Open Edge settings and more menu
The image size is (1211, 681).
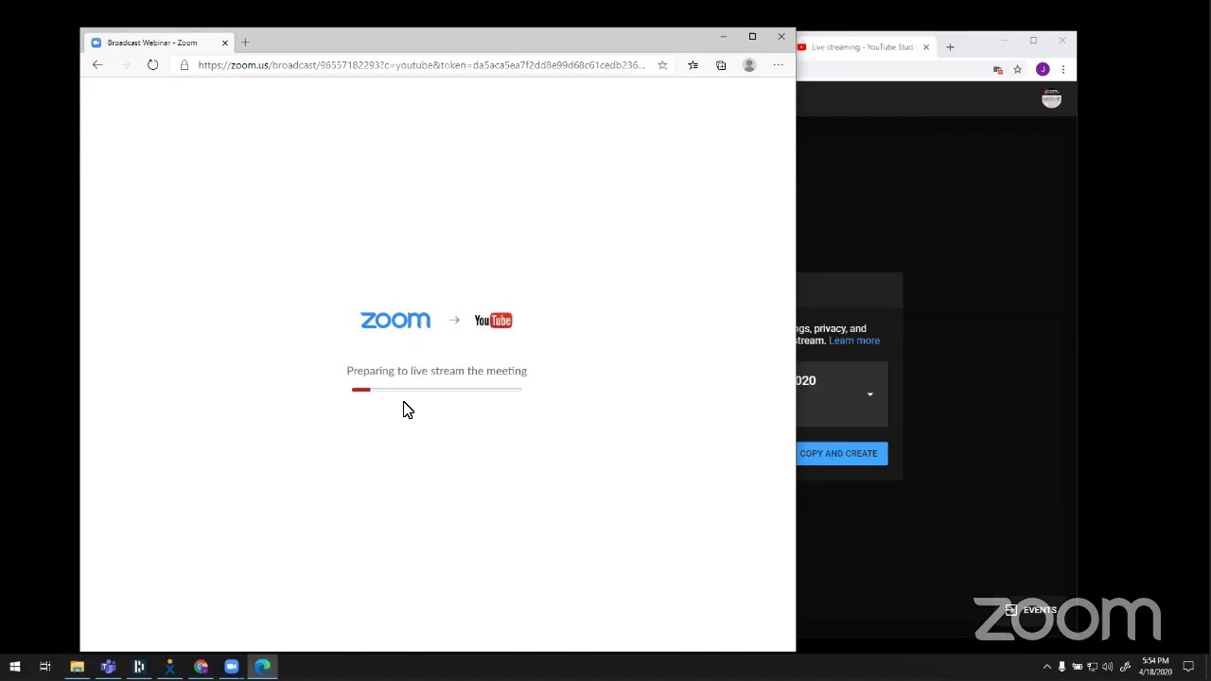(778, 65)
